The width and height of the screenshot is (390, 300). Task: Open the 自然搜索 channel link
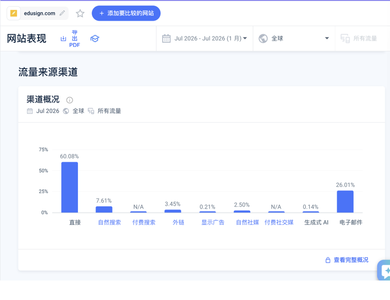[x=109, y=222]
